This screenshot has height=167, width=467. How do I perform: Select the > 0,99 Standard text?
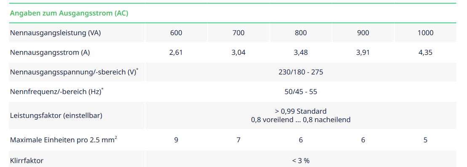pyautogui.click(x=301, y=111)
